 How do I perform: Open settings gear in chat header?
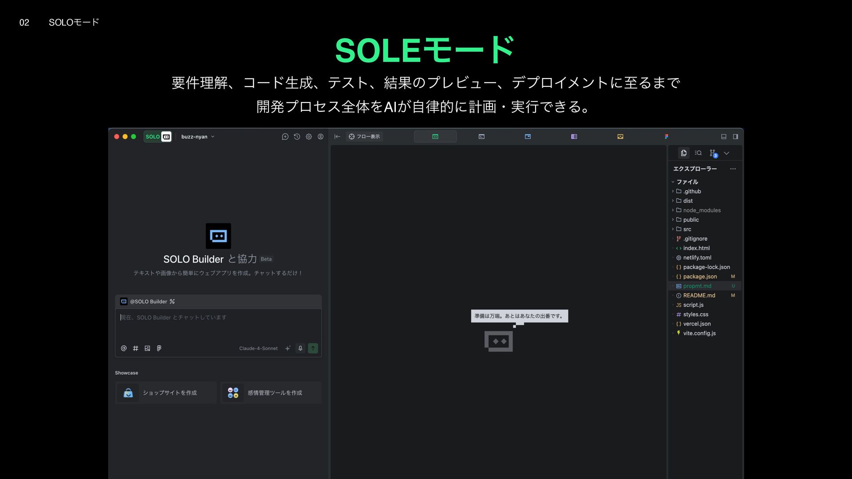309,137
